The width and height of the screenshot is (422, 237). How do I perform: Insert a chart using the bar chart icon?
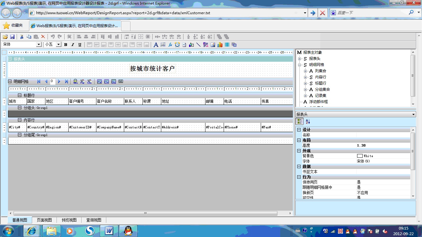(220, 45)
